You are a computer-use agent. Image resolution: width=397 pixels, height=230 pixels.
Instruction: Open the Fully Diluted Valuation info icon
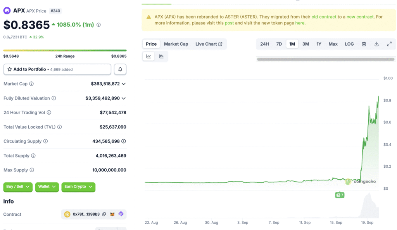(x=54, y=98)
